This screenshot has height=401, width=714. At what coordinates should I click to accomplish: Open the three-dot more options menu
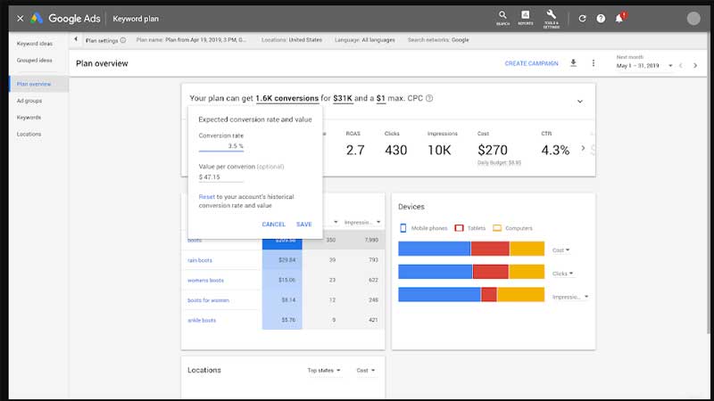pos(593,63)
